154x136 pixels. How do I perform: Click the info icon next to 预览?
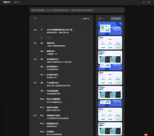(103, 19)
